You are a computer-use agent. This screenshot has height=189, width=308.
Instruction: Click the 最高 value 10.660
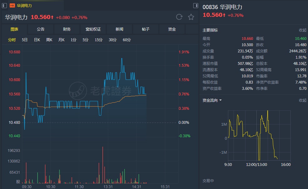tap(247, 39)
